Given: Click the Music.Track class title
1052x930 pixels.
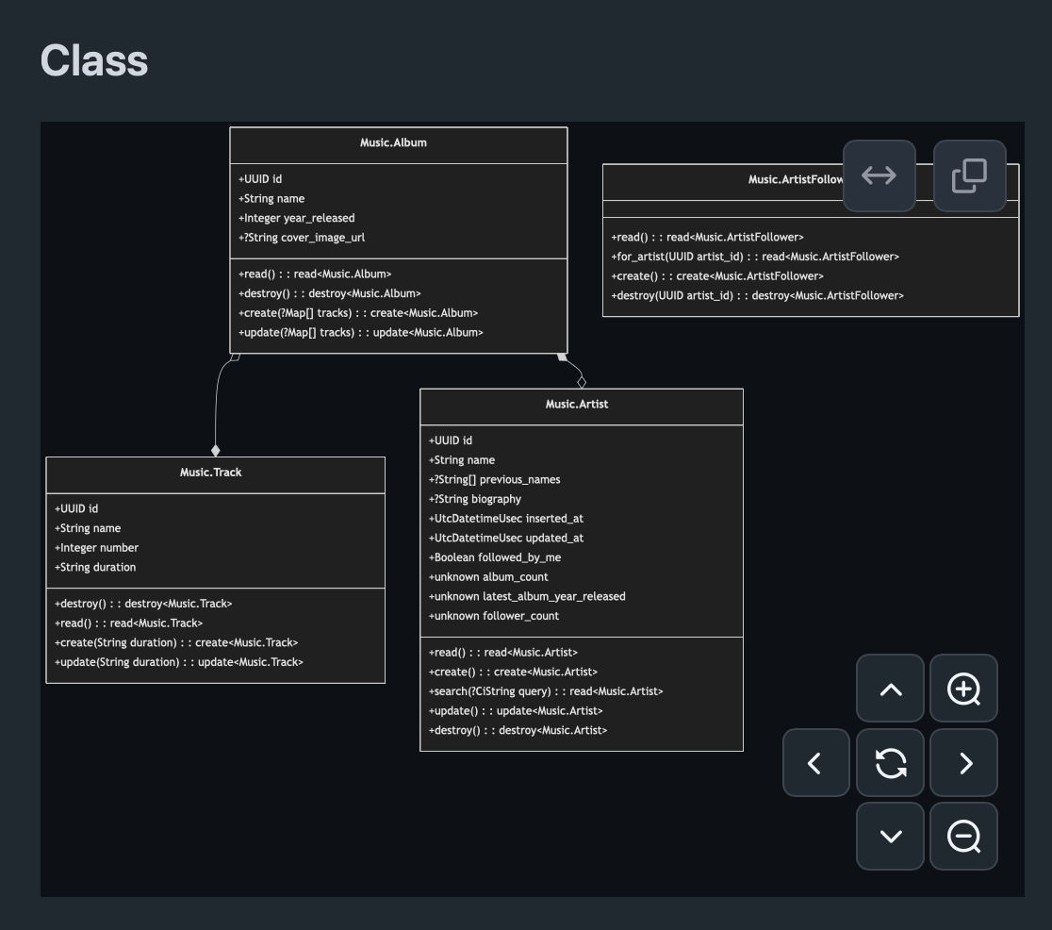Looking at the screenshot, I should (x=211, y=473).
